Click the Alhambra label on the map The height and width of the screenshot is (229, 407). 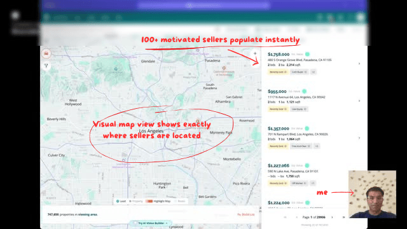[x=223, y=102]
